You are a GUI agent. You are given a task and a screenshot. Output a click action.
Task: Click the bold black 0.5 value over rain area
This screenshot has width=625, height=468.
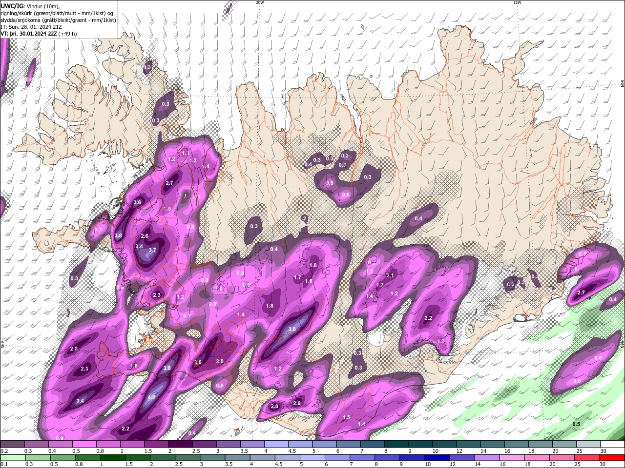click(x=576, y=424)
